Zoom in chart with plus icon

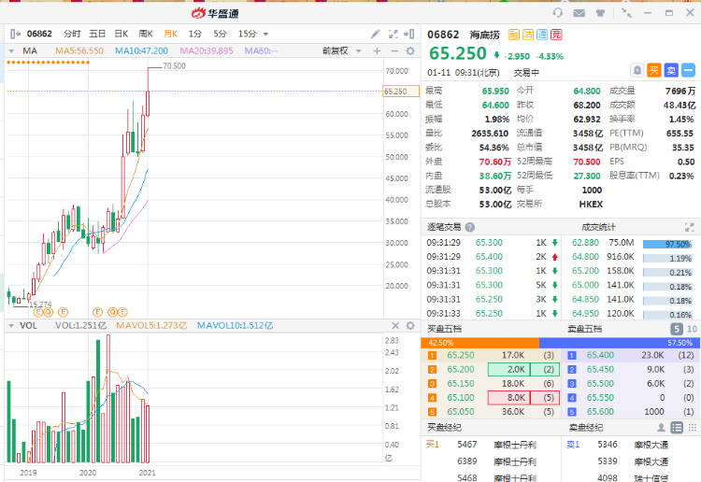tap(377, 50)
